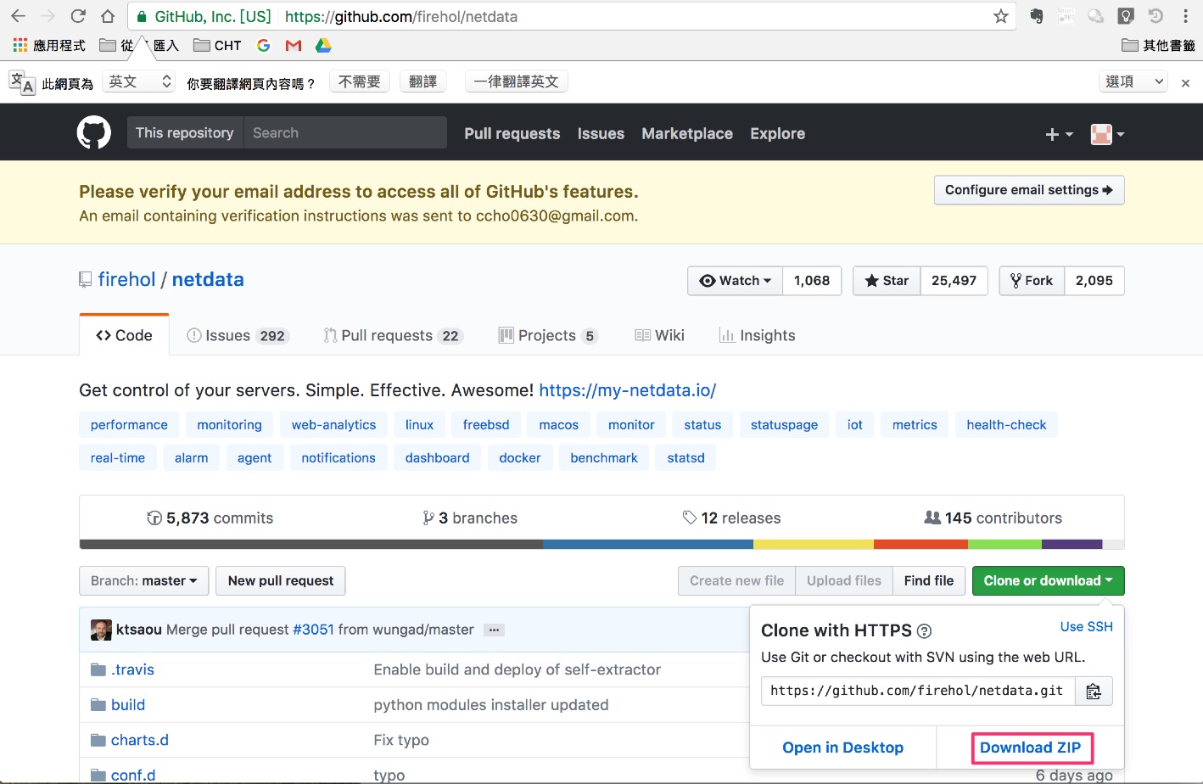Open Branch: master dropdown

click(144, 581)
